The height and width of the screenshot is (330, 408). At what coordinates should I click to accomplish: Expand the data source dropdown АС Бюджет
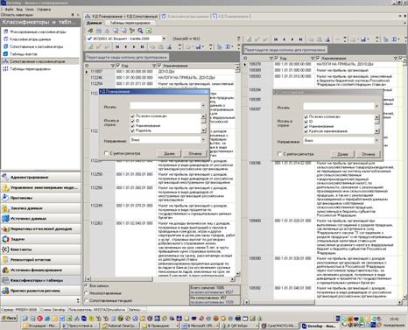164,39
